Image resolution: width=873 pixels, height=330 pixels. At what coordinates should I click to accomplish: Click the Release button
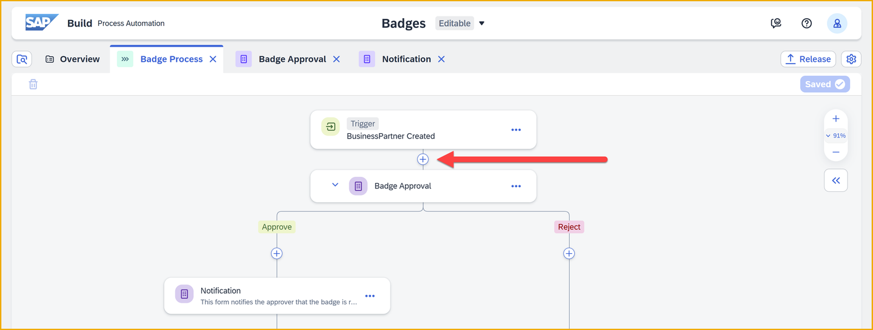[x=808, y=59]
